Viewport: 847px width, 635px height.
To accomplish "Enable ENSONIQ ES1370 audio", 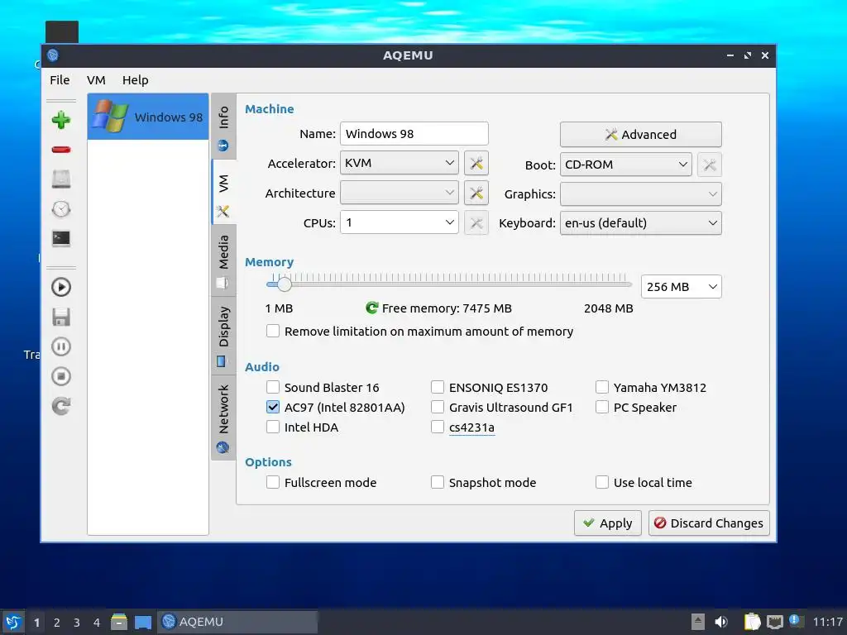I will coord(438,387).
